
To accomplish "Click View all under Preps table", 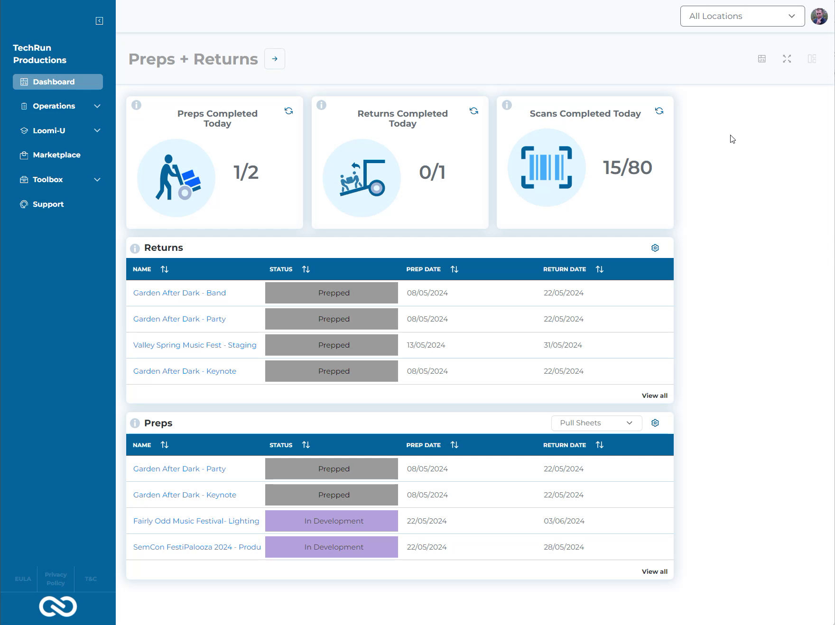I will [654, 571].
